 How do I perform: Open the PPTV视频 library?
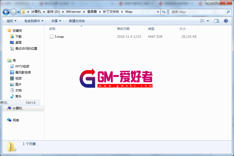(x=22, y=67)
